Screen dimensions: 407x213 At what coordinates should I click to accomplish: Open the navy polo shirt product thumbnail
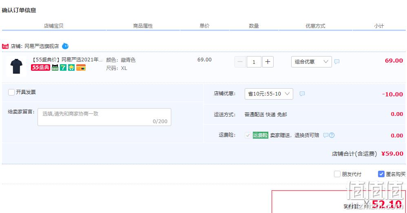click(16, 66)
